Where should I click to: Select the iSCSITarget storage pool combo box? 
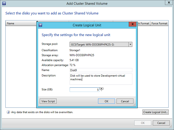click(101, 45)
